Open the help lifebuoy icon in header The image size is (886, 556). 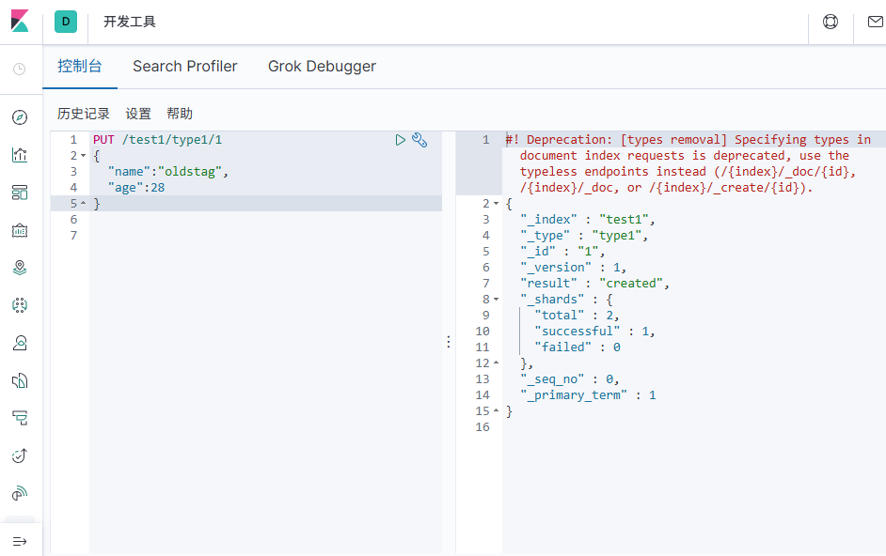click(x=831, y=22)
